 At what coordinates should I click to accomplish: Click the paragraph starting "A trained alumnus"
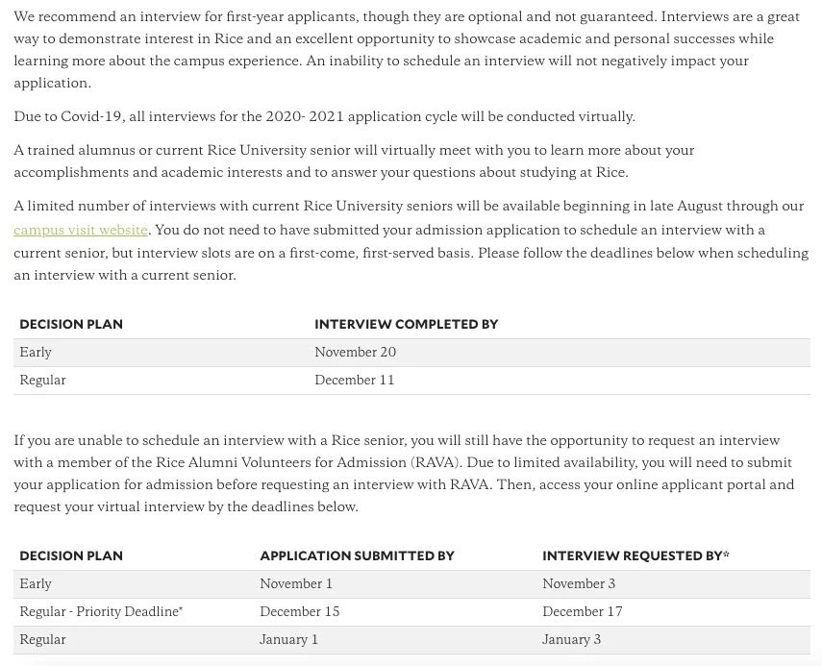[353, 161]
